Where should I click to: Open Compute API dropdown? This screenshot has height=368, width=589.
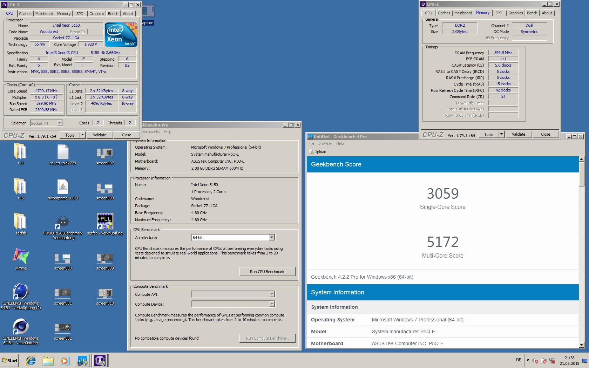[x=272, y=294]
